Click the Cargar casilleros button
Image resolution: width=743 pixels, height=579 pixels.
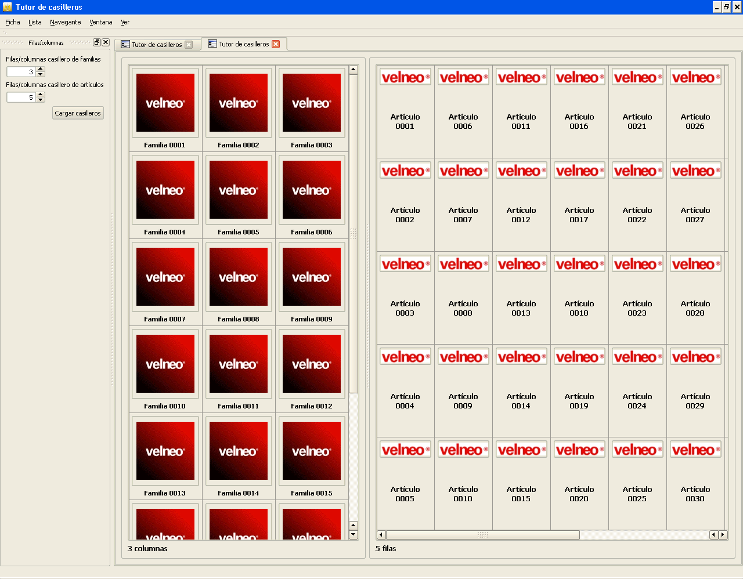click(x=78, y=113)
